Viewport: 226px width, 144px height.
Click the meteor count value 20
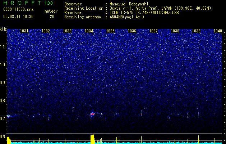pyautogui.click(x=52, y=17)
